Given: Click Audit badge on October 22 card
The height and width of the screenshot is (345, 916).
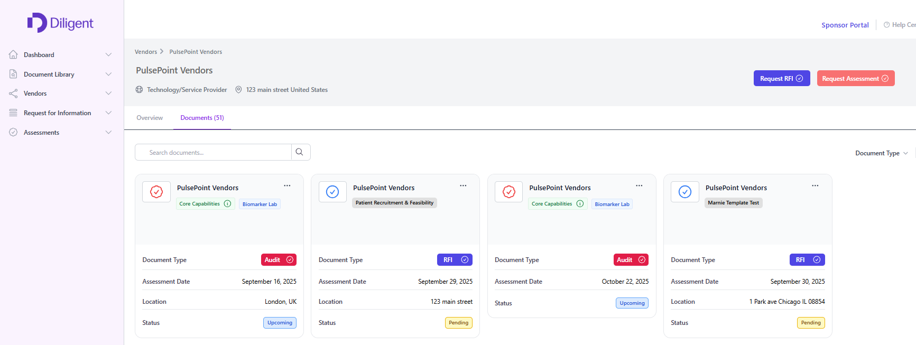Looking at the screenshot, I should click(631, 260).
